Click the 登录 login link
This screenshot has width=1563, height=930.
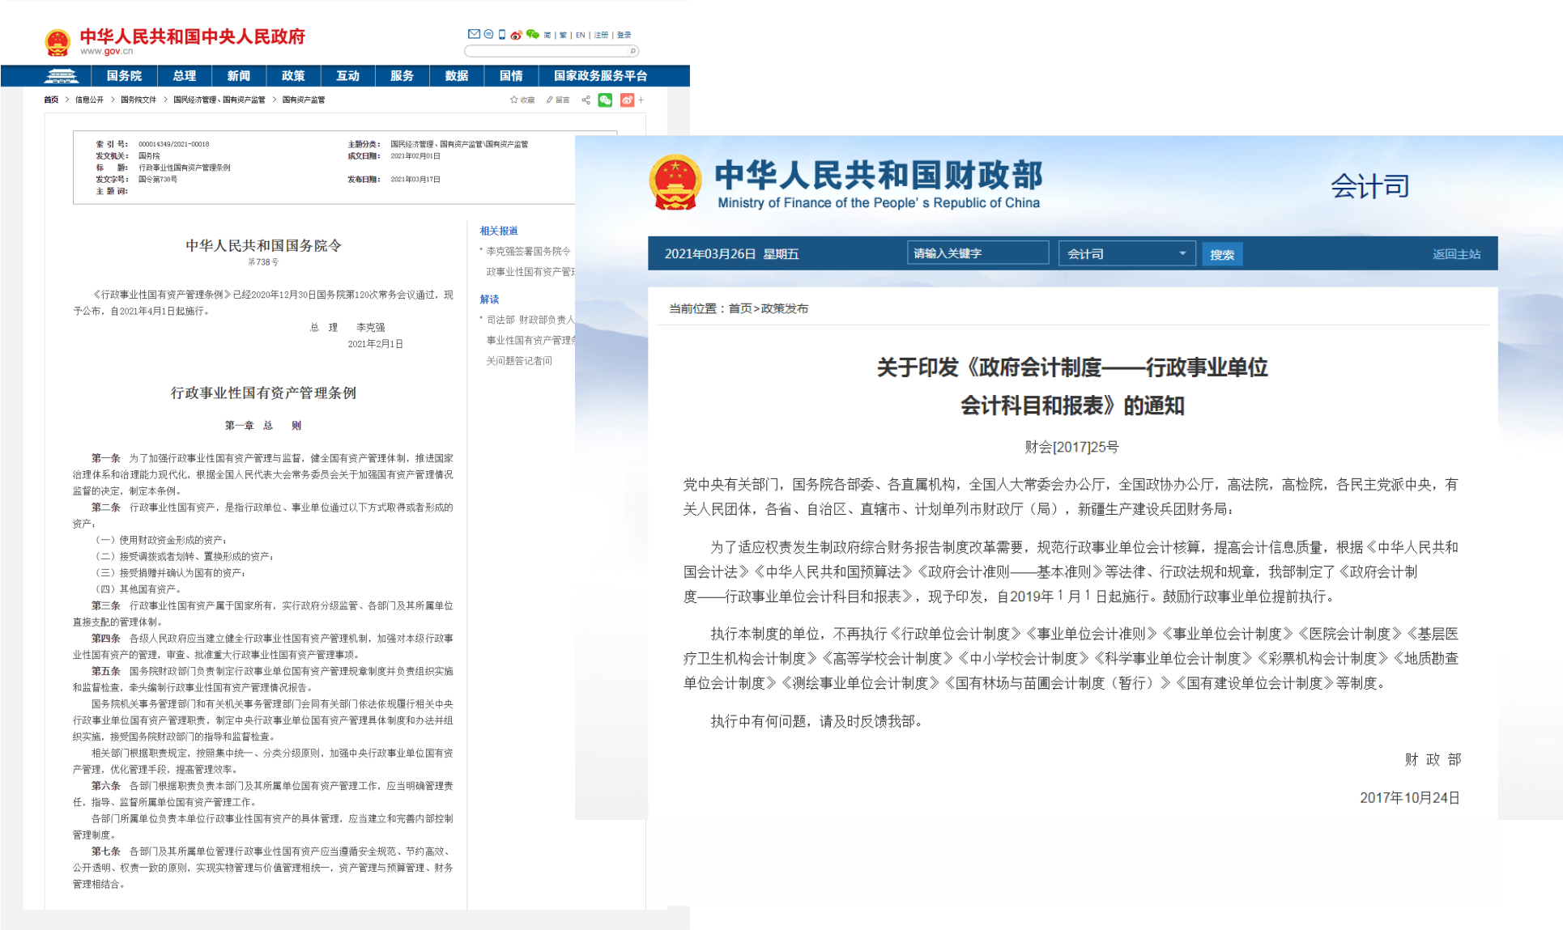pyautogui.click(x=624, y=35)
